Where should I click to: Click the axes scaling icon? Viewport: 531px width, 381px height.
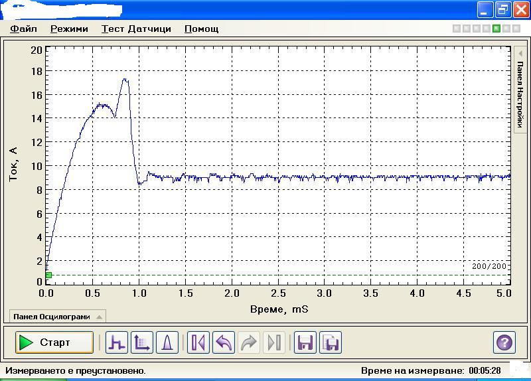tap(142, 343)
